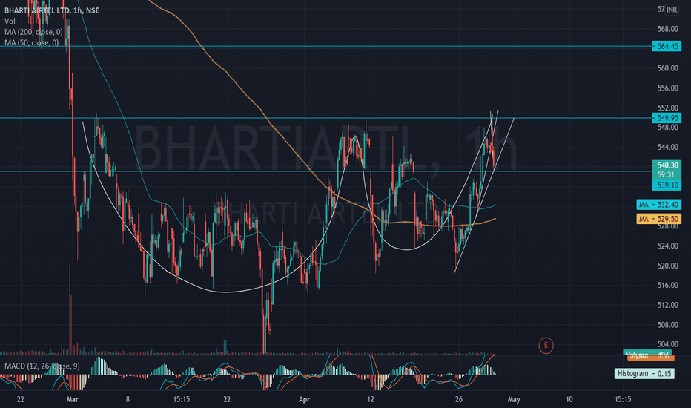Click the 508.00 price axis label
This screenshot has width=691, height=408.
(667, 325)
